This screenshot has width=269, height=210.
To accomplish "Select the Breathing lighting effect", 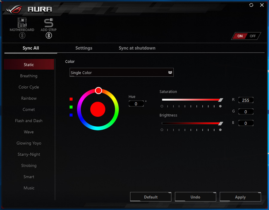I will click(29, 76).
